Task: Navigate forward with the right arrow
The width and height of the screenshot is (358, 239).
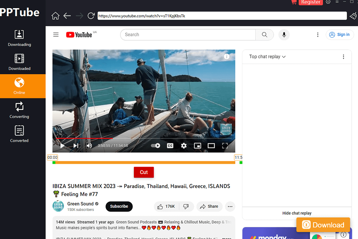Action: coord(79,16)
